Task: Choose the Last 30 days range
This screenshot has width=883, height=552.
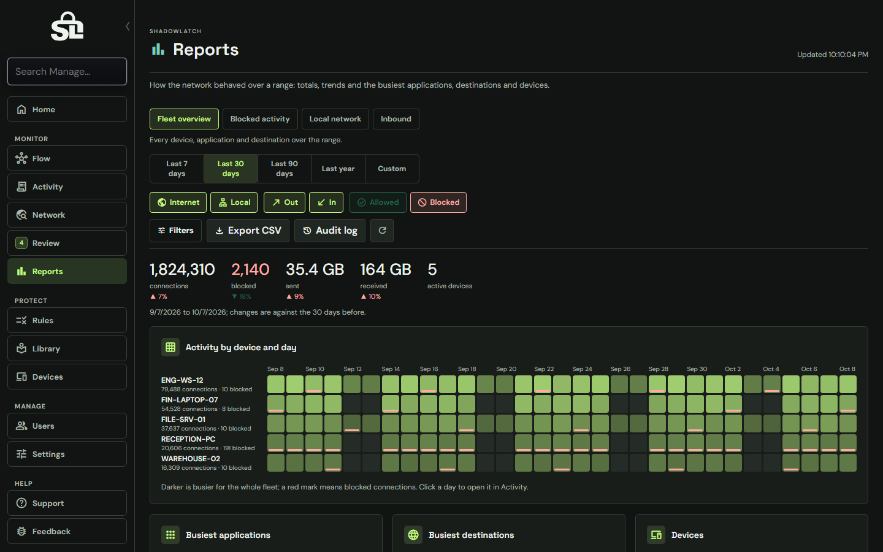Action: coord(231,169)
